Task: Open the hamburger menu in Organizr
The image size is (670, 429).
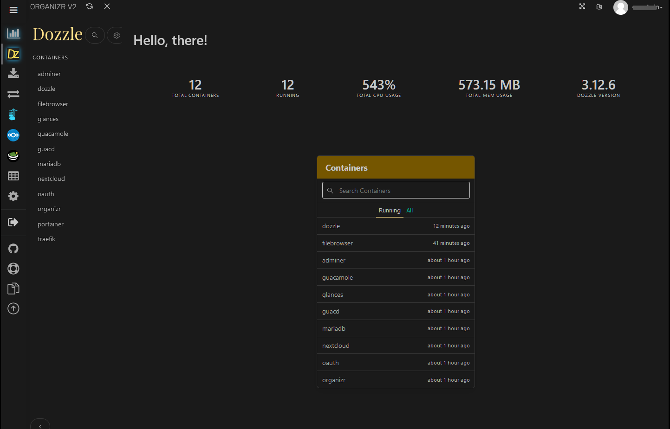Action: 13,10
